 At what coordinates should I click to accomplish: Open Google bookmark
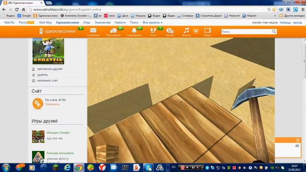click(x=24, y=16)
